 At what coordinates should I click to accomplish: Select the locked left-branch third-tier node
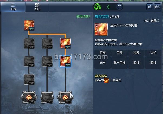click(x=29, y=61)
